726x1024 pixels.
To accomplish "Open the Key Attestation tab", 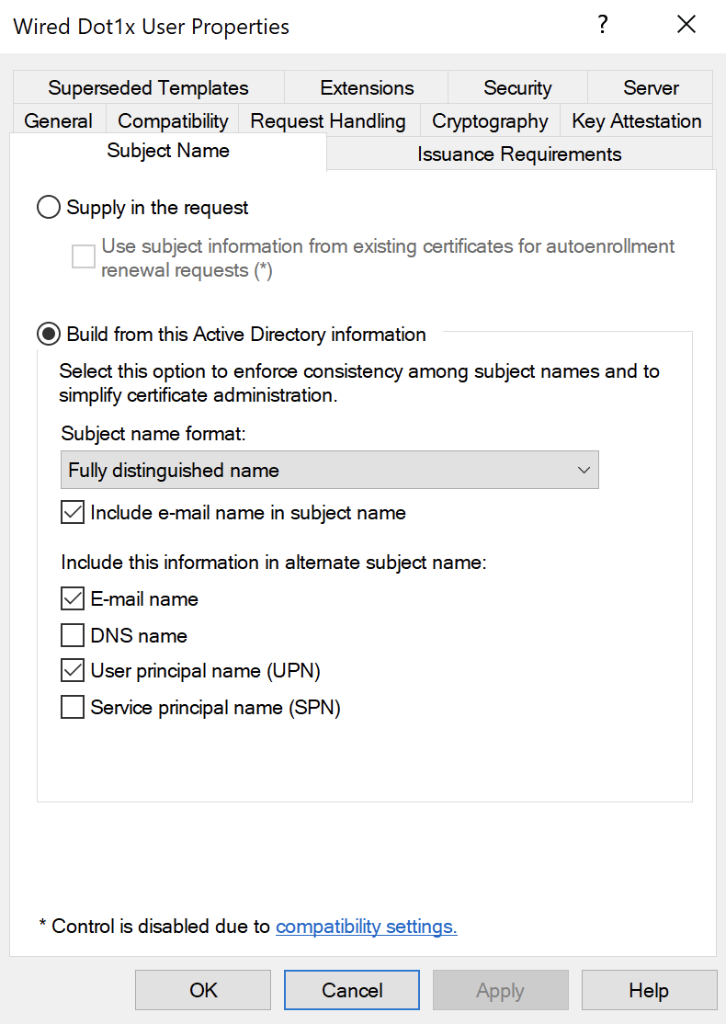I will [636, 121].
